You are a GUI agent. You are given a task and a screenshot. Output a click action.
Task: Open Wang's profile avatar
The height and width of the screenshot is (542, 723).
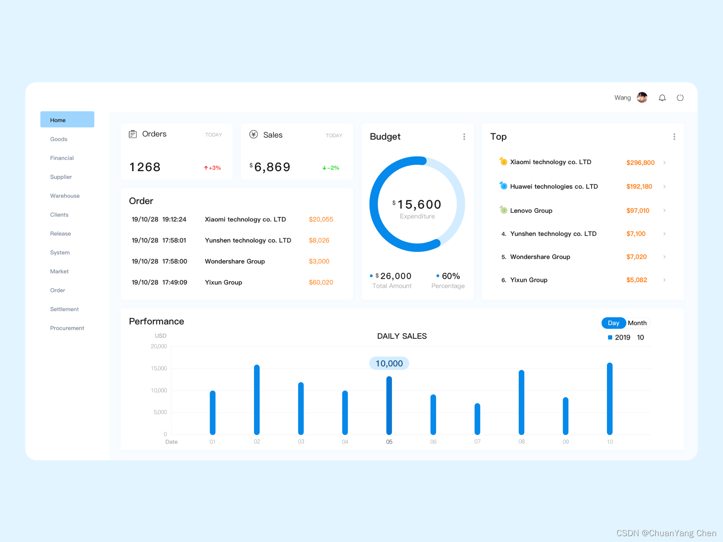tap(642, 98)
